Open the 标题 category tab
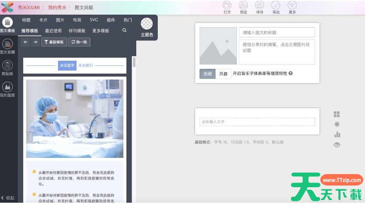Viewport: 365px width, 204px height. [x=26, y=20]
